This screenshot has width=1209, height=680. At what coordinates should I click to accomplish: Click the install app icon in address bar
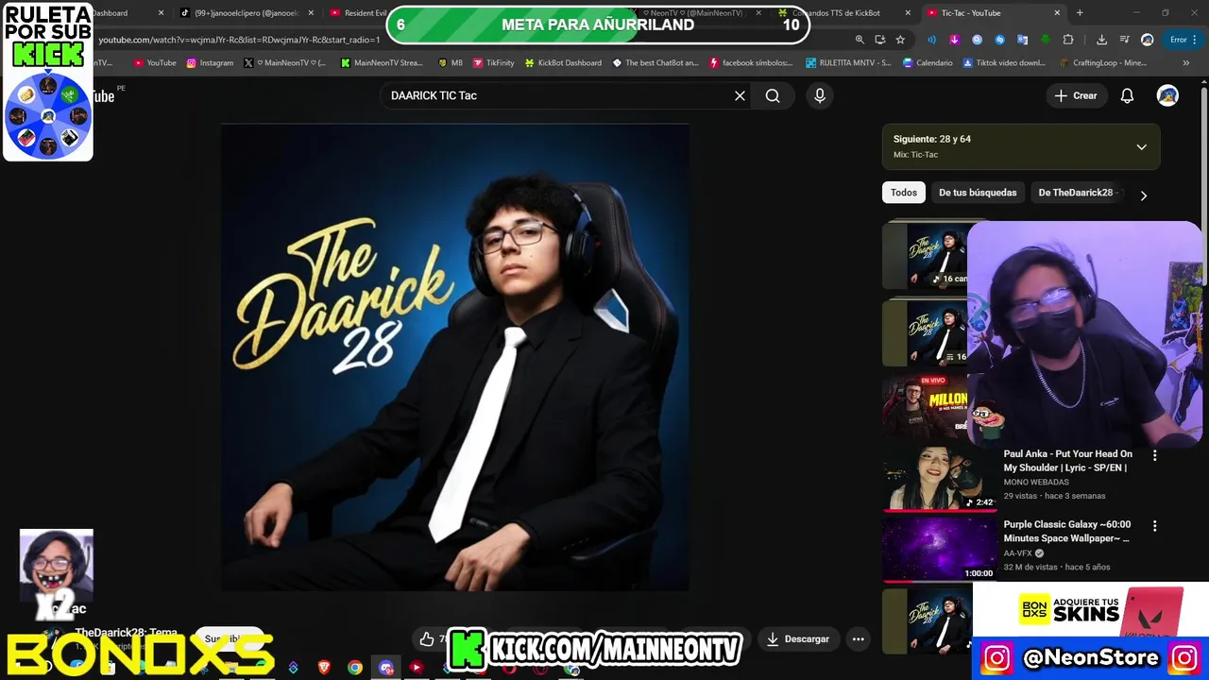(880, 40)
